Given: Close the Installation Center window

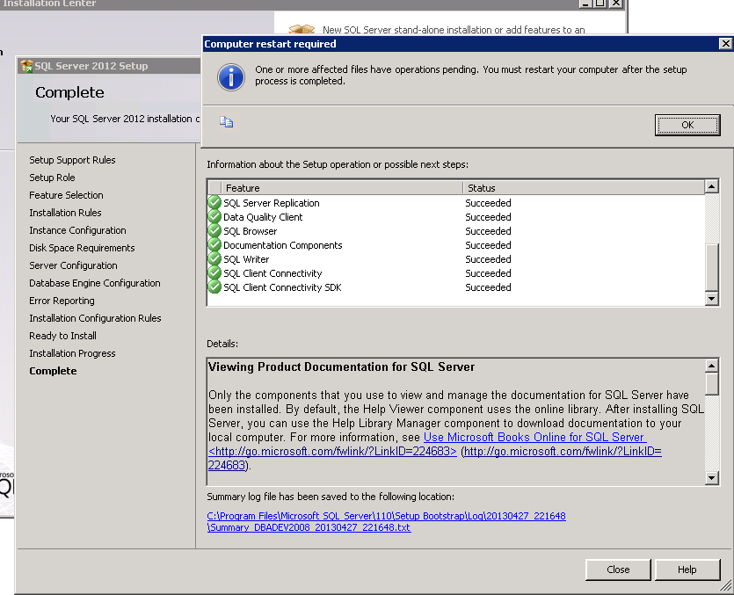Looking at the screenshot, I should point(616,4).
